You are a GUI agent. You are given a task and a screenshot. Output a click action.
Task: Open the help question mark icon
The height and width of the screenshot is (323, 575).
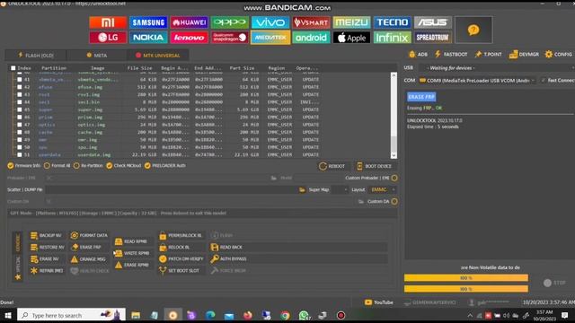click(x=473, y=30)
